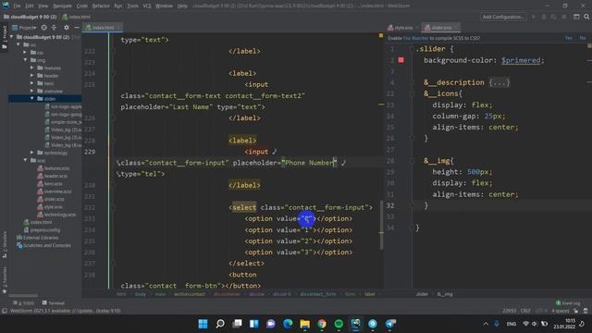Click the CRLF line separator indicator
Image resolution: width=592 pixels, height=333 pixels.
(525, 311)
